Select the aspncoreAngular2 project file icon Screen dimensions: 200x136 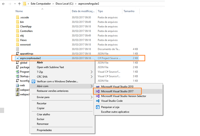pyautogui.click(x=18, y=58)
